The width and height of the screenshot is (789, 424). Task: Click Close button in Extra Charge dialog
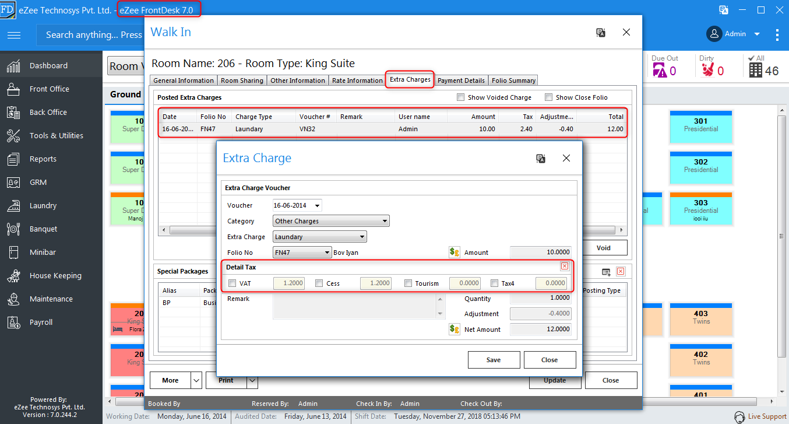coord(550,360)
